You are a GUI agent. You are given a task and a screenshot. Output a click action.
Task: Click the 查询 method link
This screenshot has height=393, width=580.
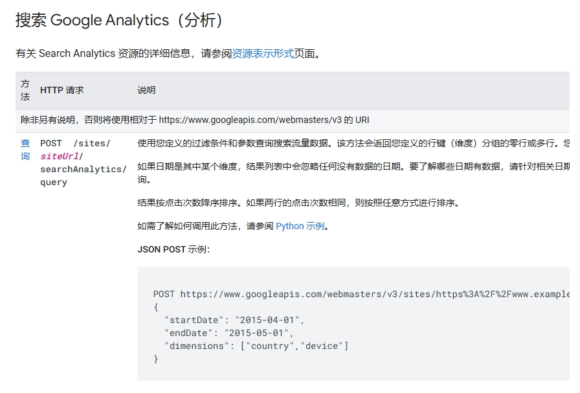[x=25, y=150]
